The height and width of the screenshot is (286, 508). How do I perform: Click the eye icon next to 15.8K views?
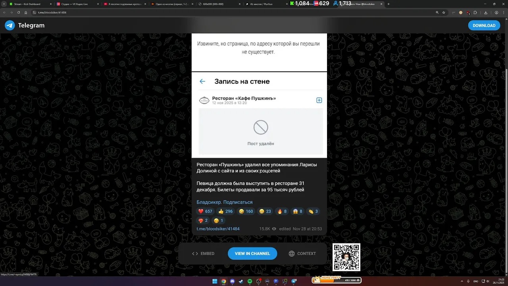tap(274, 229)
